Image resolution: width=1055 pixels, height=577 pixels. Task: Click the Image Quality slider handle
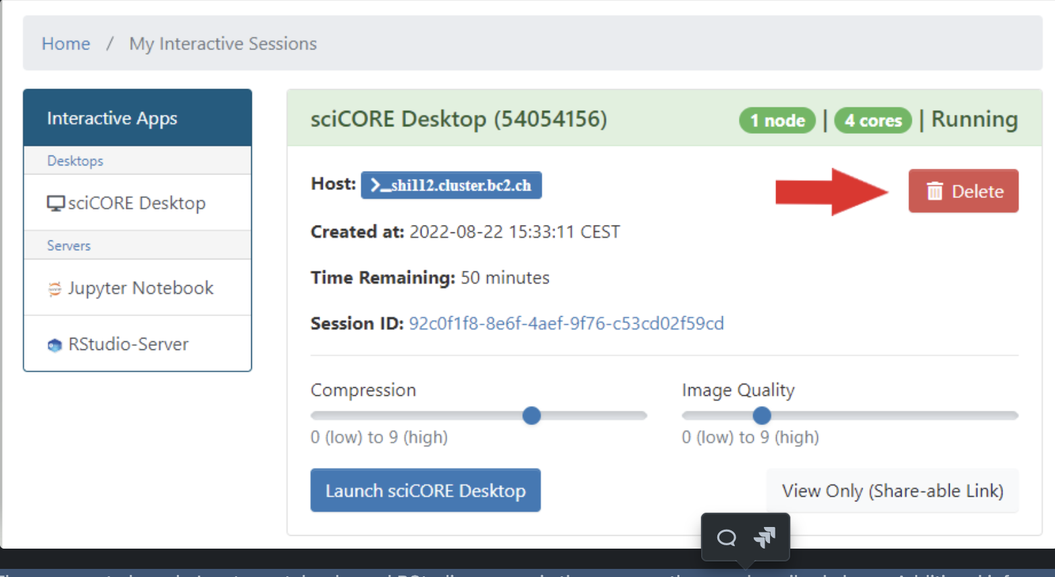tap(762, 416)
